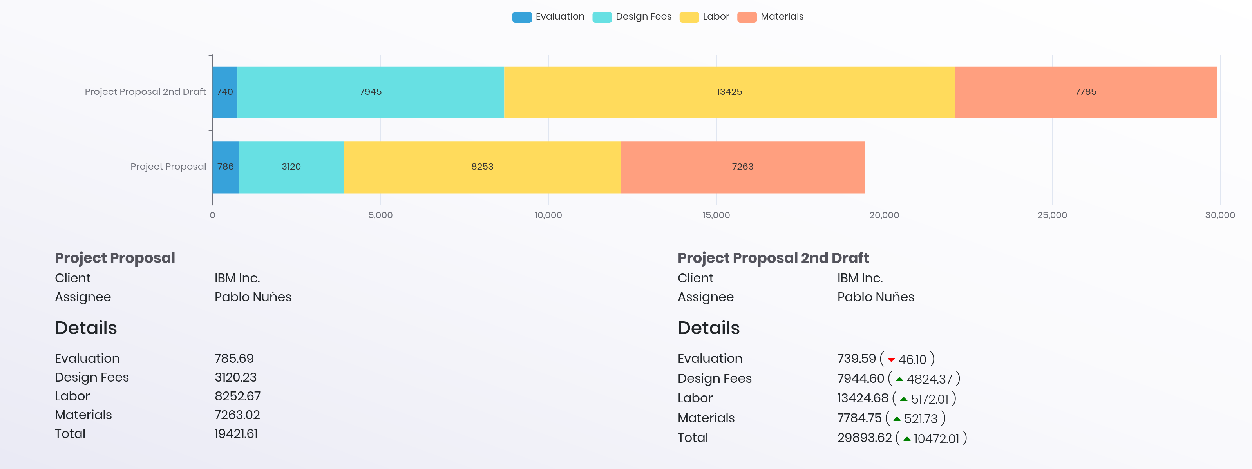Click the 3120 Design Fees bar segment

pyautogui.click(x=291, y=167)
